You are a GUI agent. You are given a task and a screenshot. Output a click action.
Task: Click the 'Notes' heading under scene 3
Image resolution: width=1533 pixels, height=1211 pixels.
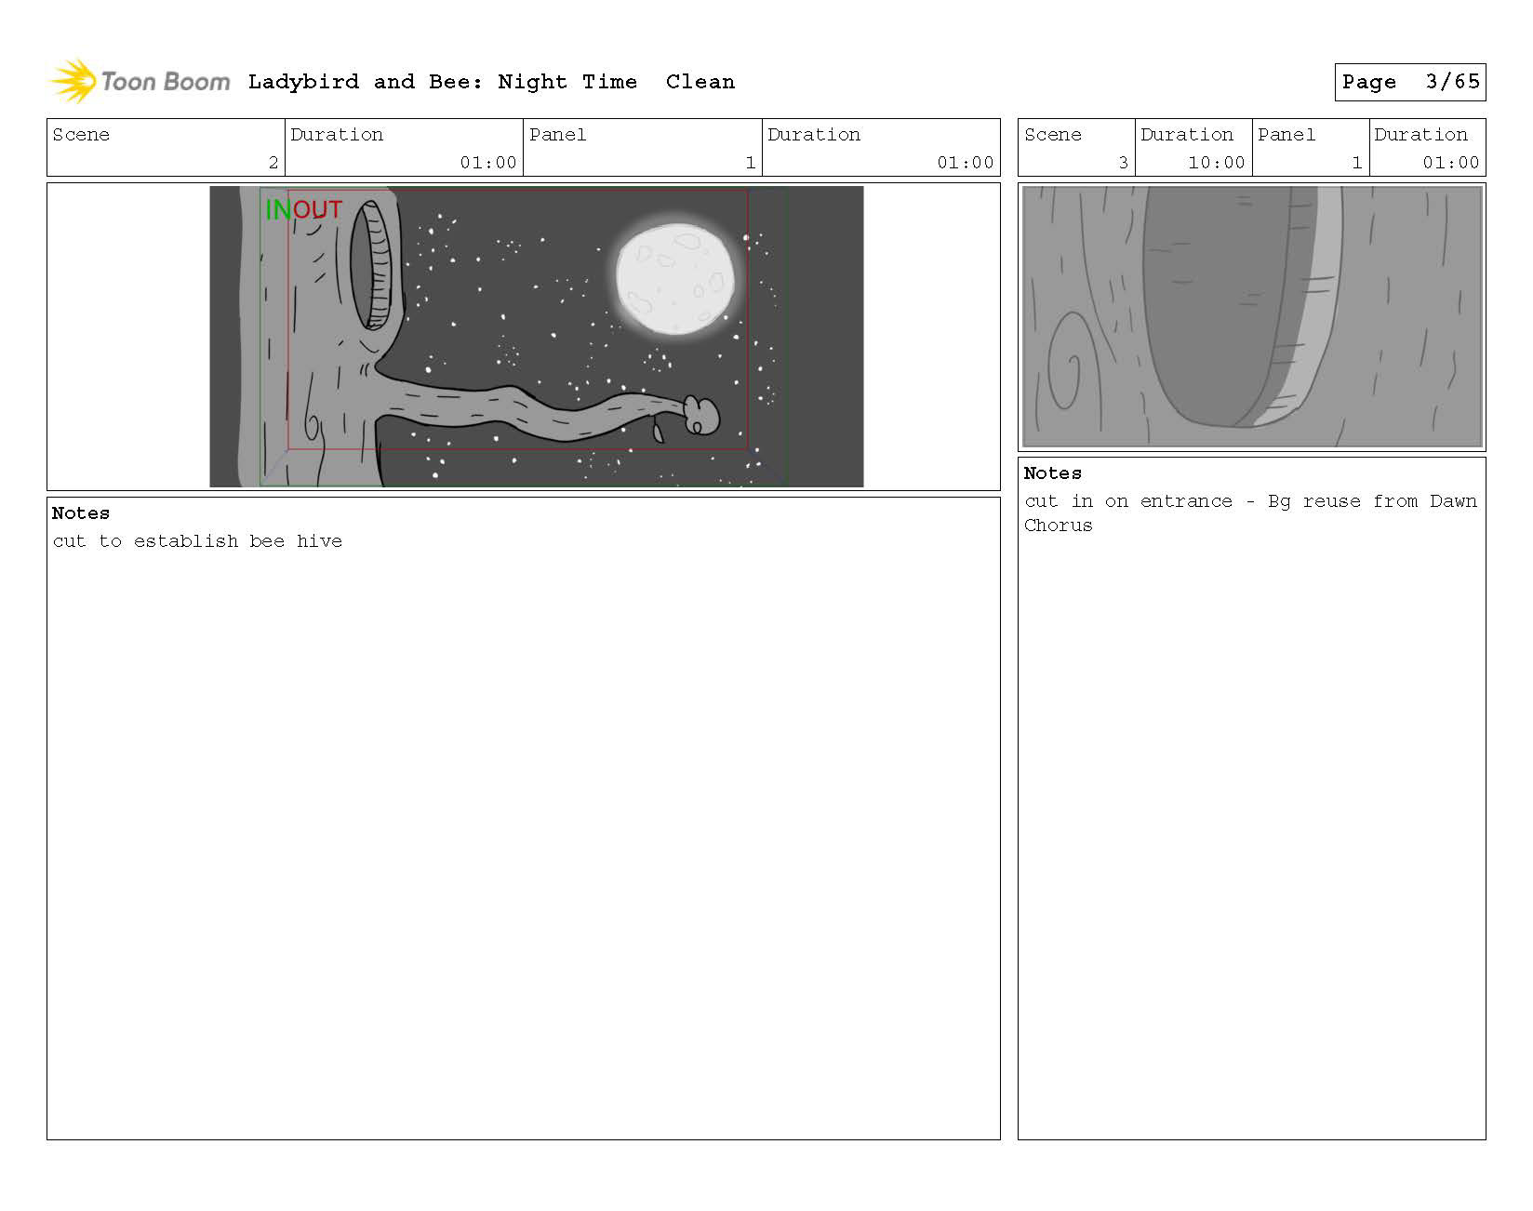click(1053, 473)
